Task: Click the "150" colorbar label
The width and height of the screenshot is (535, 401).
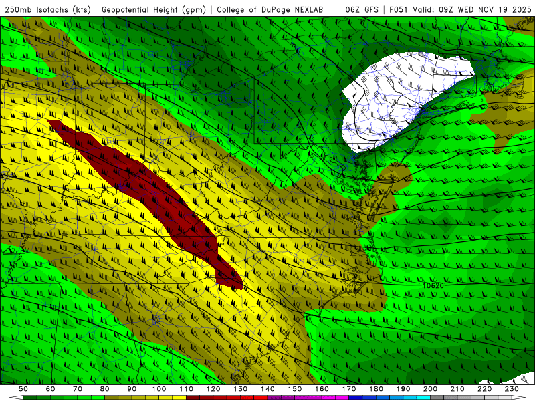Action: point(295,389)
